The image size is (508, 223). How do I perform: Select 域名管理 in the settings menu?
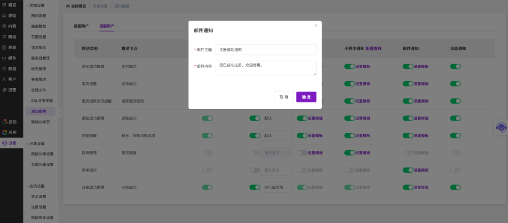39,69
